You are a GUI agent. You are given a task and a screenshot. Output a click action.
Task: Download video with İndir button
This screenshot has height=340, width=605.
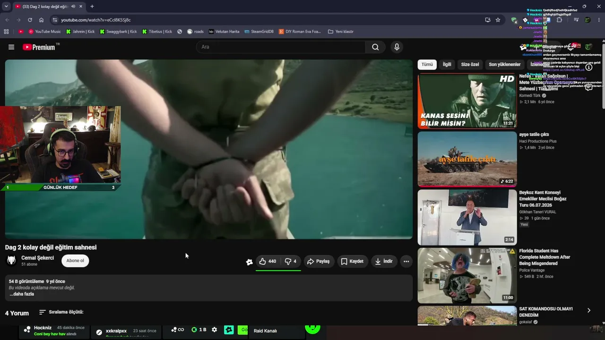point(383,261)
